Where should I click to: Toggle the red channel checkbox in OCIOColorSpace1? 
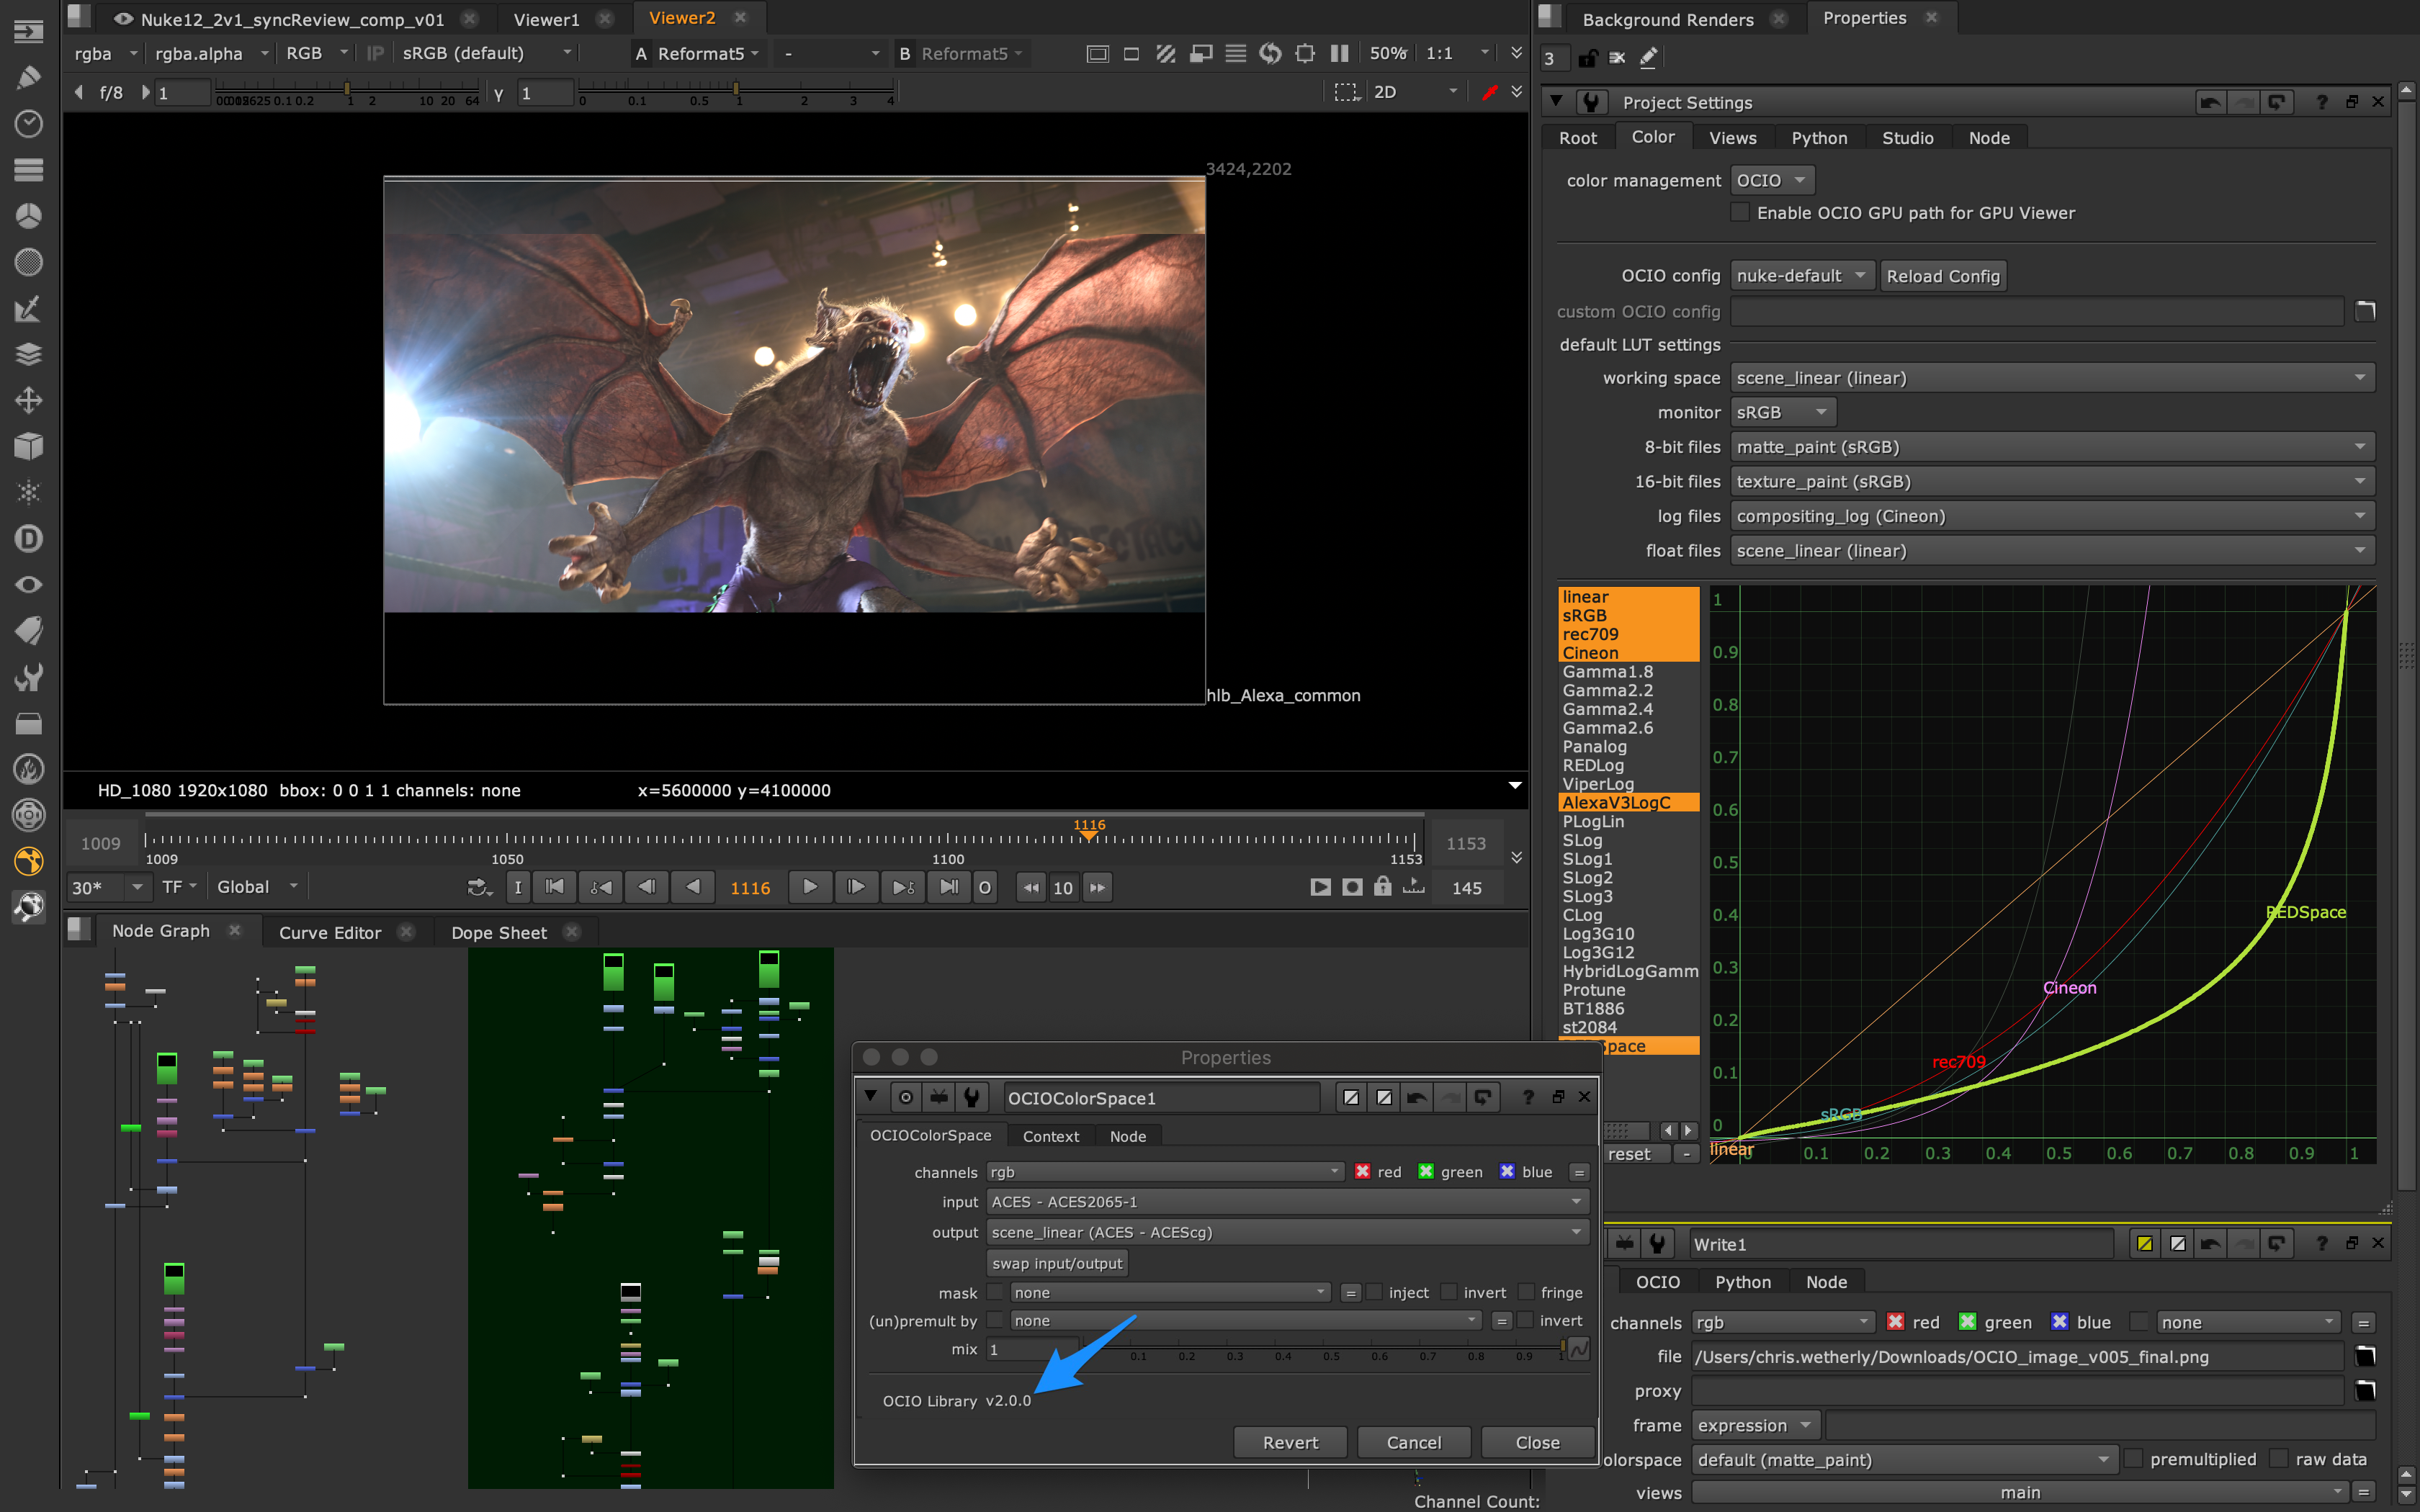click(1362, 1172)
